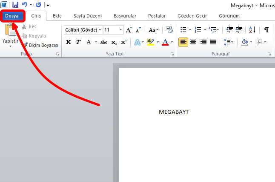Select the Biçim Boyacısı format painter

40,45
